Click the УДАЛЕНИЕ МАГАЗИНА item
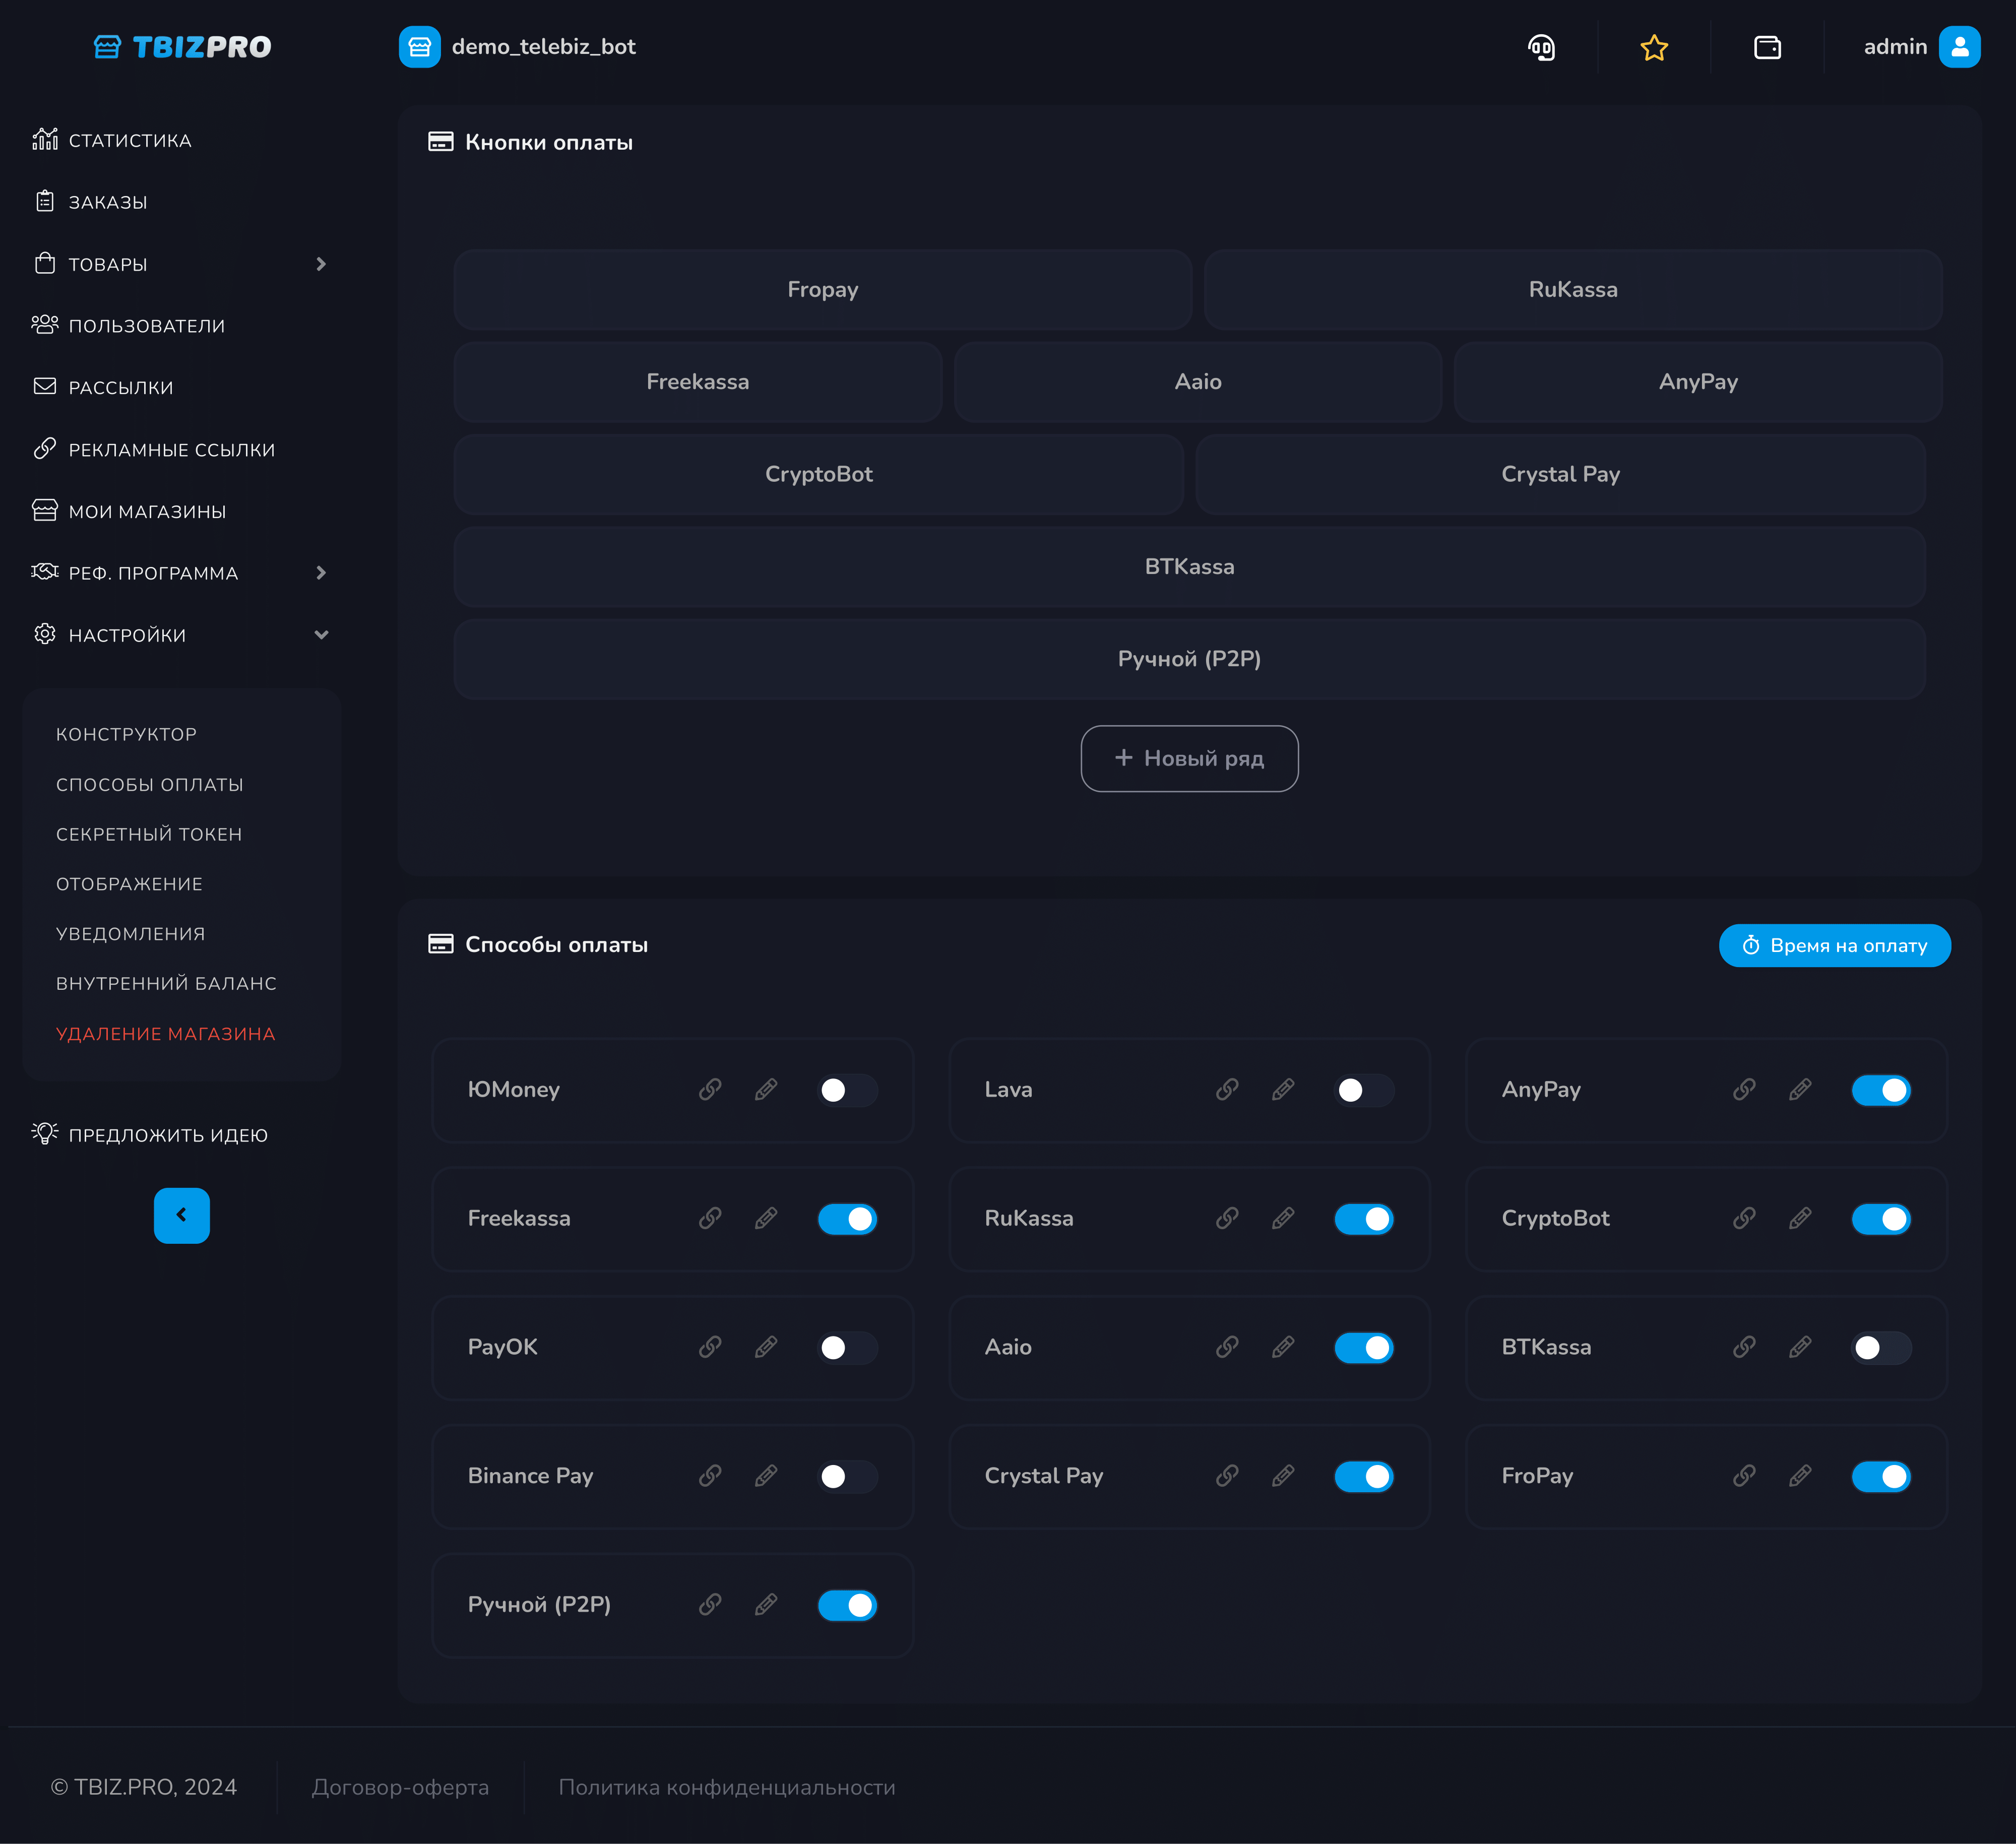The image size is (2016, 1844). (166, 1034)
